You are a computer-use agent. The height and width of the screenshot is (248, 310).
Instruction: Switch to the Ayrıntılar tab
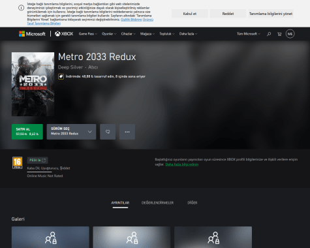pos(120,203)
